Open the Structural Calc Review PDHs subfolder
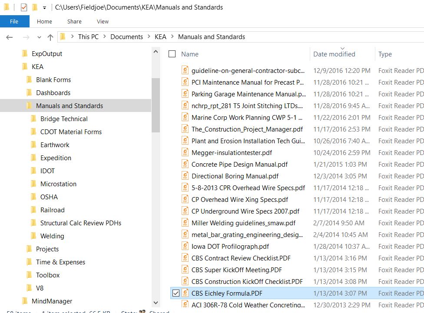This screenshot has height=313, width=424. click(80, 223)
